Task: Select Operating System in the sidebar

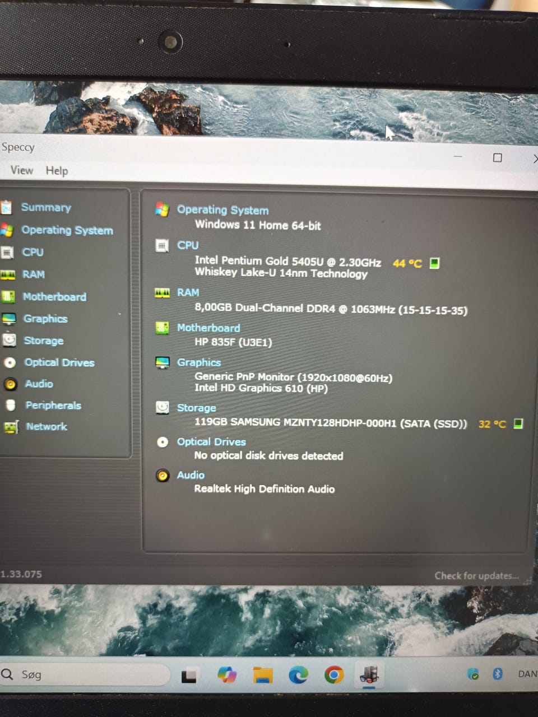Action: pos(67,230)
